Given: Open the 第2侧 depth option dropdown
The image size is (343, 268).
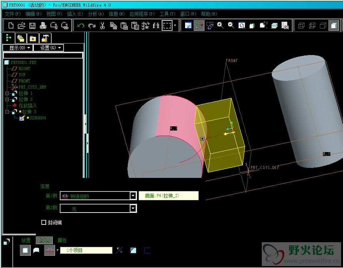Looking at the screenshot, I should [133, 208].
